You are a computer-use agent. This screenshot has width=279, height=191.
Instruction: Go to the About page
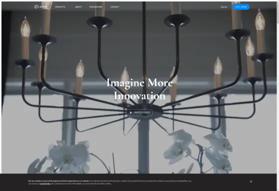(x=78, y=7)
